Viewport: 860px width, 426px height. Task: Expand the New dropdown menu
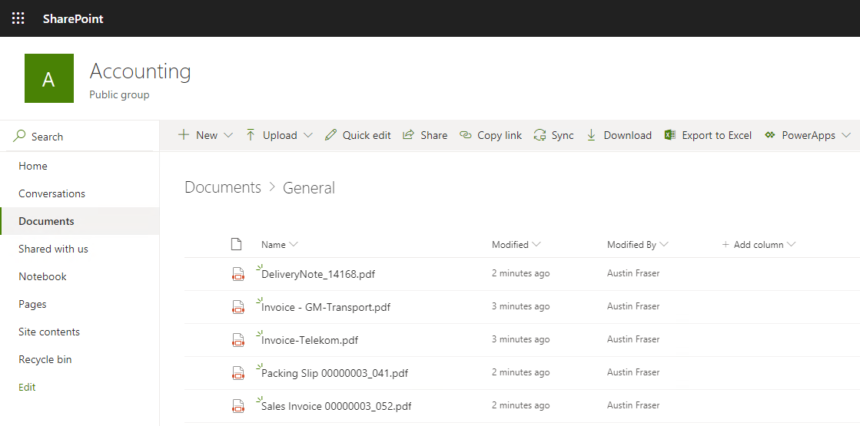(x=229, y=135)
